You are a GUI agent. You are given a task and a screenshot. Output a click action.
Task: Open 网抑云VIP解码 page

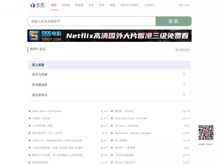[129, 5]
